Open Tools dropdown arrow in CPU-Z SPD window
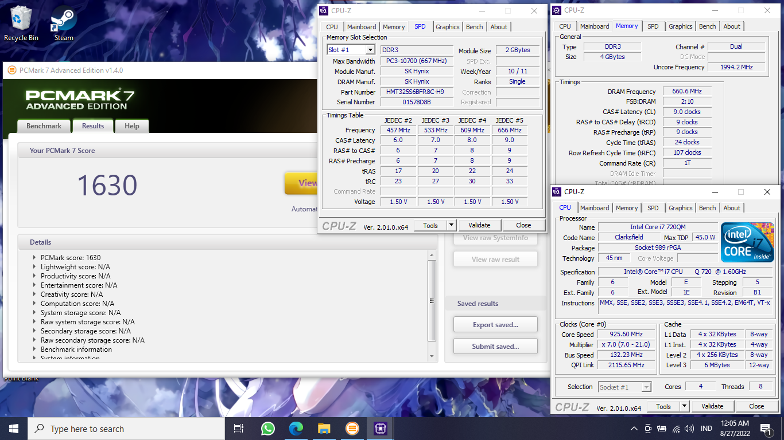The height and width of the screenshot is (440, 784). point(451,225)
